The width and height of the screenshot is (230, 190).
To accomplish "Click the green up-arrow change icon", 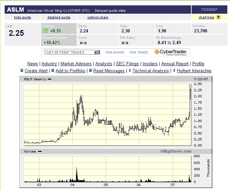I will coord(45,31).
